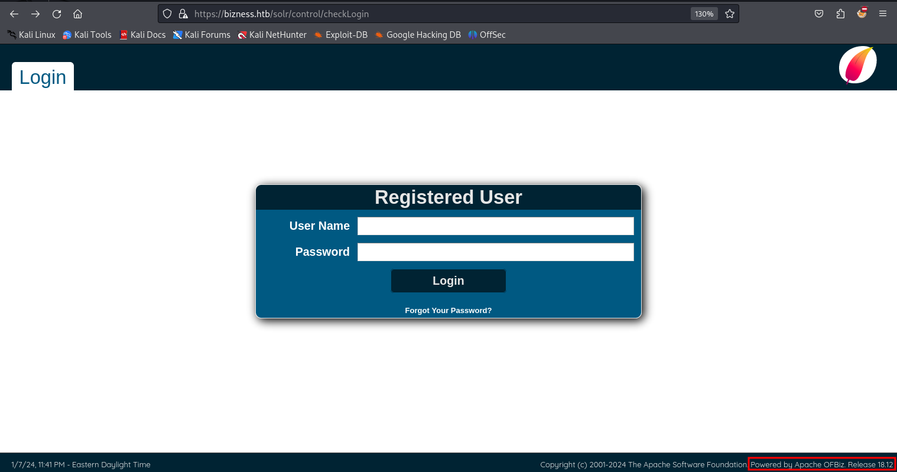Viewport: 897px width, 472px height.
Task: Open the browser home page
Action: coord(77,14)
